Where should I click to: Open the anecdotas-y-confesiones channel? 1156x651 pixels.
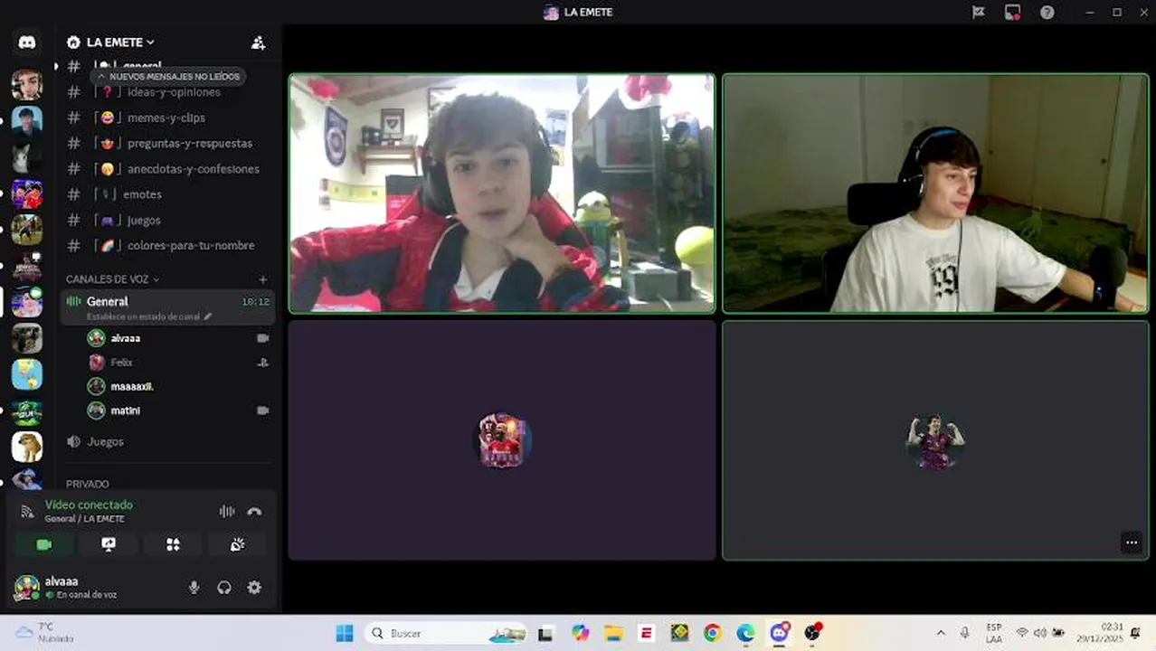(168, 169)
